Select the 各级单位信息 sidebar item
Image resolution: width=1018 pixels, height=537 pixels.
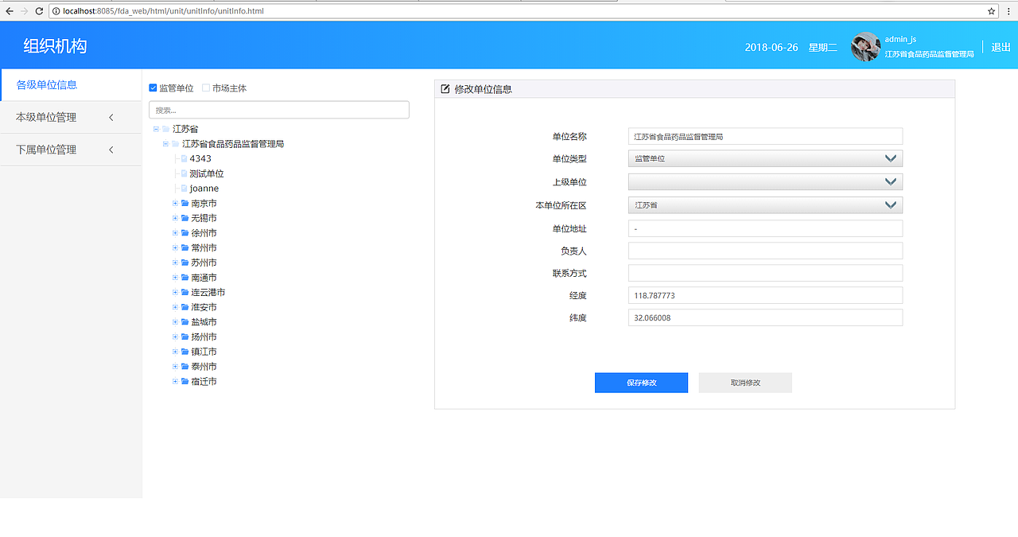(x=46, y=84)
